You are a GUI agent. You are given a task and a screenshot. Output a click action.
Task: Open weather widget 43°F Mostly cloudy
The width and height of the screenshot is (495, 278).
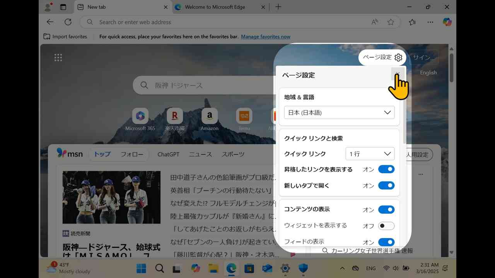(68, 268)
